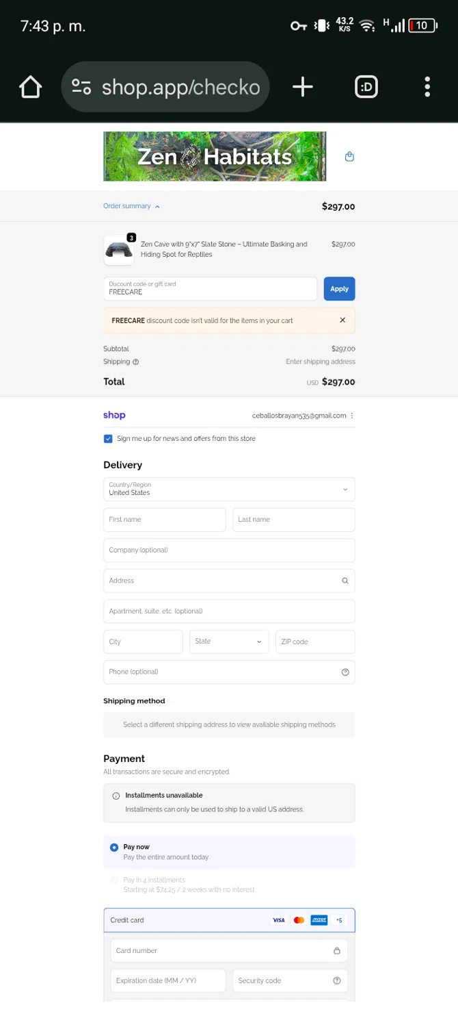Dismiss the FREECARE invalid code message
This screenshot has width=458, height=1027.
[x=342, y=320]
